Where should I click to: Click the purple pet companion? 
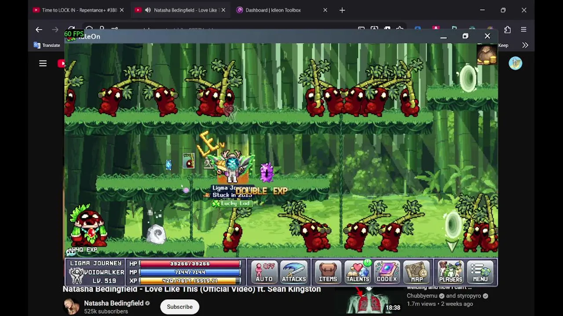coord(267,172)
